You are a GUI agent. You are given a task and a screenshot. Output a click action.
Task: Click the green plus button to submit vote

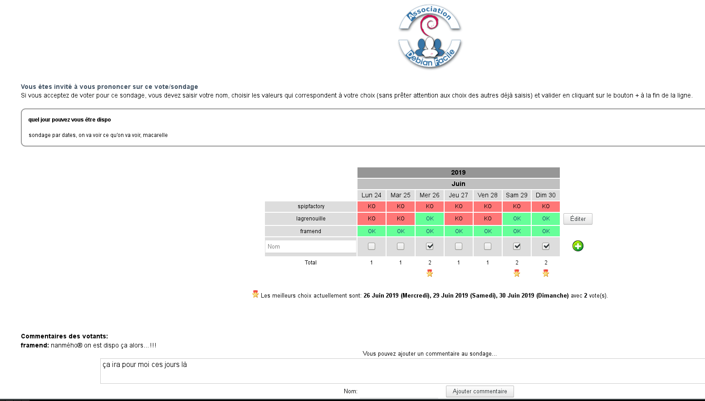click(x=578, y=246)
